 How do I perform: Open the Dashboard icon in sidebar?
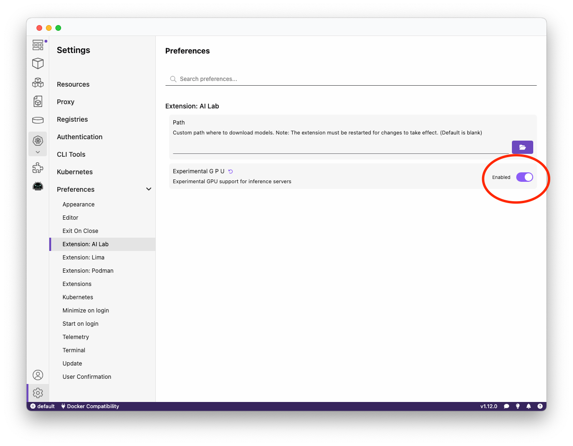pos(38,45)
